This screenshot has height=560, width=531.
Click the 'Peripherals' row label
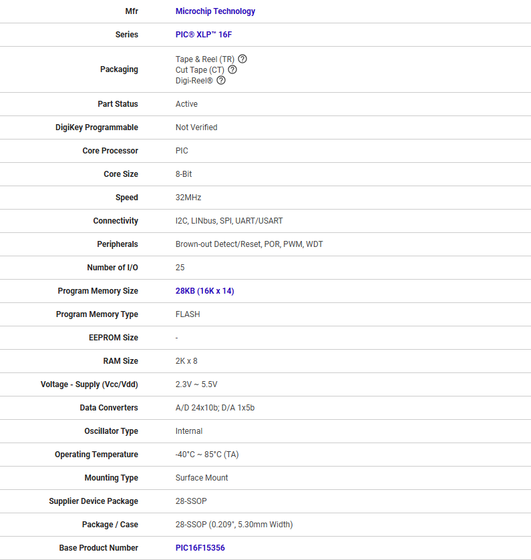[x=117, y=244]
